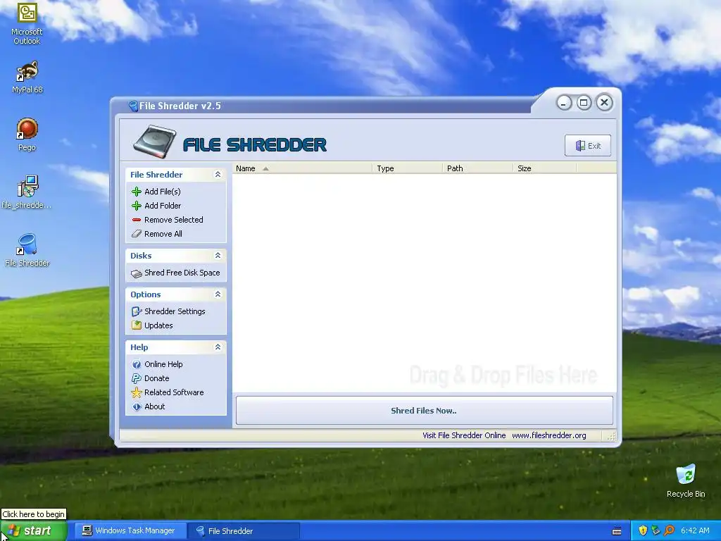Image resolution: width=721 pixels, height=541 pixels.
Task: Maximize the File Shredder window
Action: click(x=584, y=103)
